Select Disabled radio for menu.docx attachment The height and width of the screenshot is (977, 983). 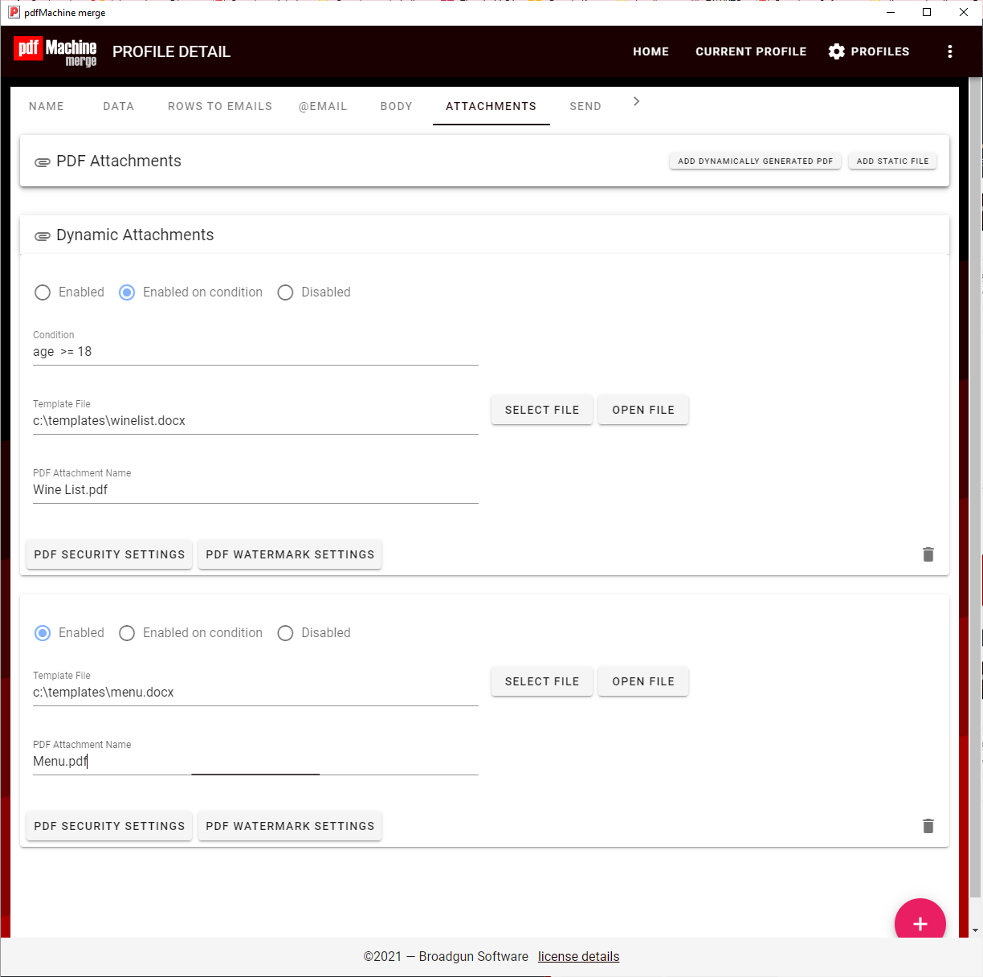(285, 633)
